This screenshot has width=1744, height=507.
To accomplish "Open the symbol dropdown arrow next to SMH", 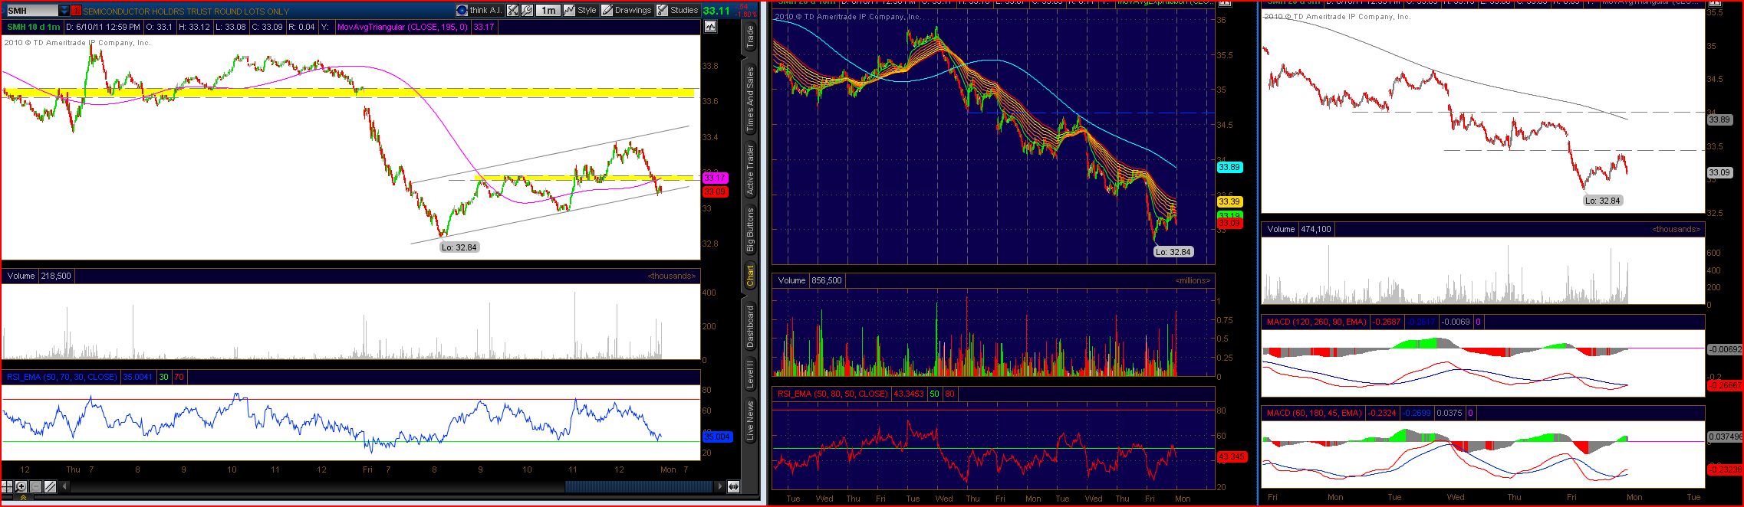I will tap(64, 11).
